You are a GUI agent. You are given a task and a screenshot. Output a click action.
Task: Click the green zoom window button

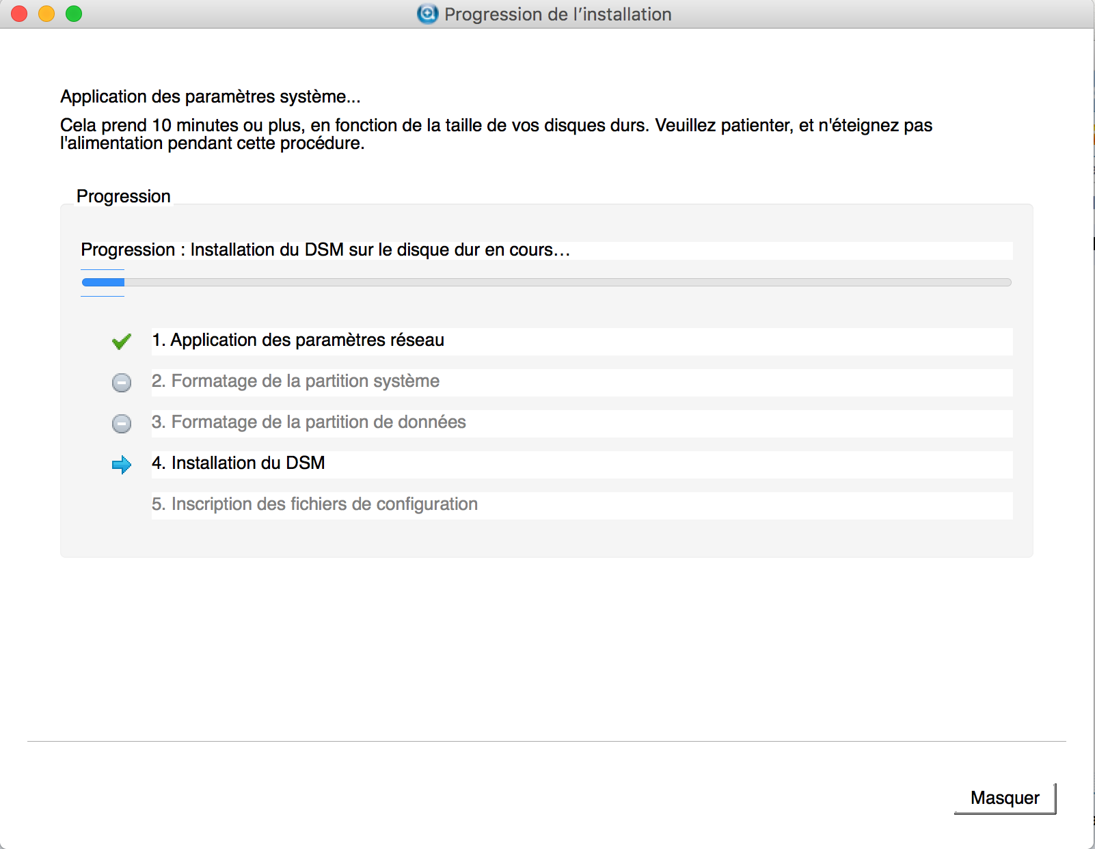pyautogui.click(x=74, y=14)
